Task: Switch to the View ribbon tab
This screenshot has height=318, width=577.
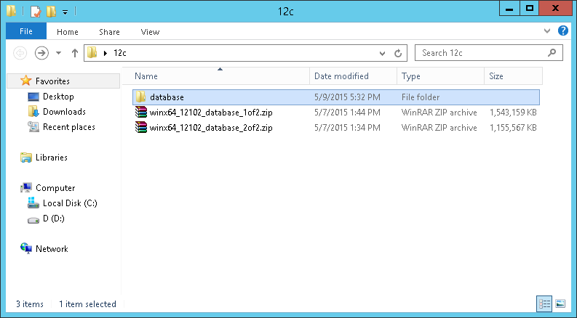Action: (x=150, y=32)
